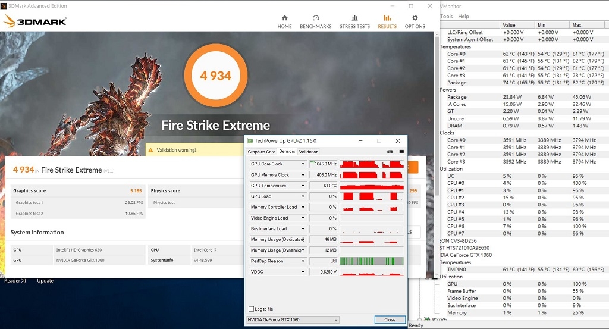The image size is (609, 329).
Task: Click GPU-Z screenshot camera icon
Action: pyautogui.click(x=390, y=152)
